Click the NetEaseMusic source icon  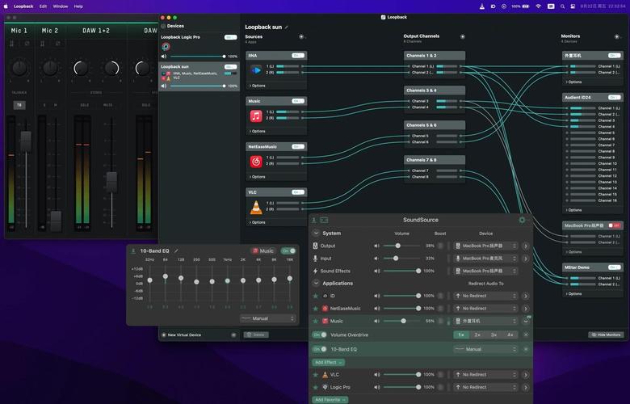pos(255,162)
